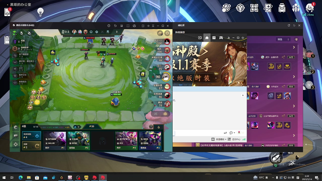The width and height of the screenshot is (322, 181).
Task: Open File Explorer from the taskbar
Action: pyautogui.click(x=29, y=178)
